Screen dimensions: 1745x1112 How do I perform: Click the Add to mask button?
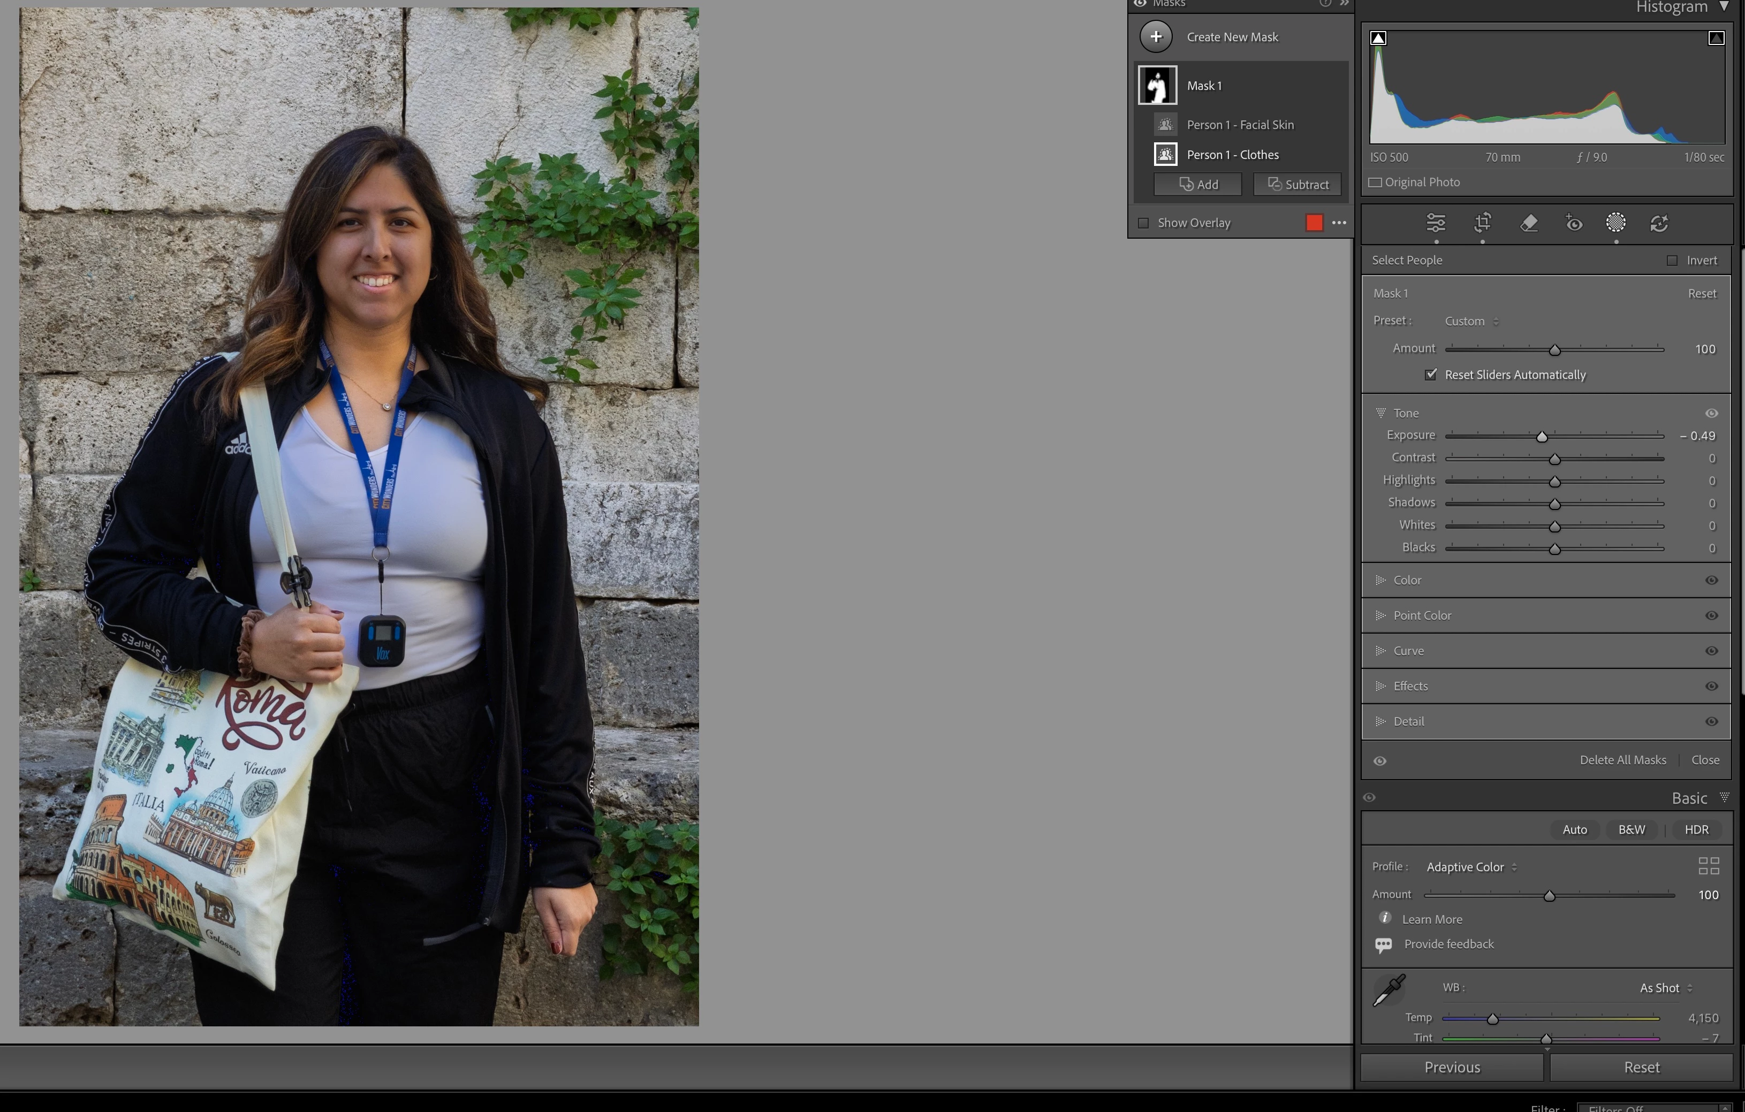(1197, 185)
